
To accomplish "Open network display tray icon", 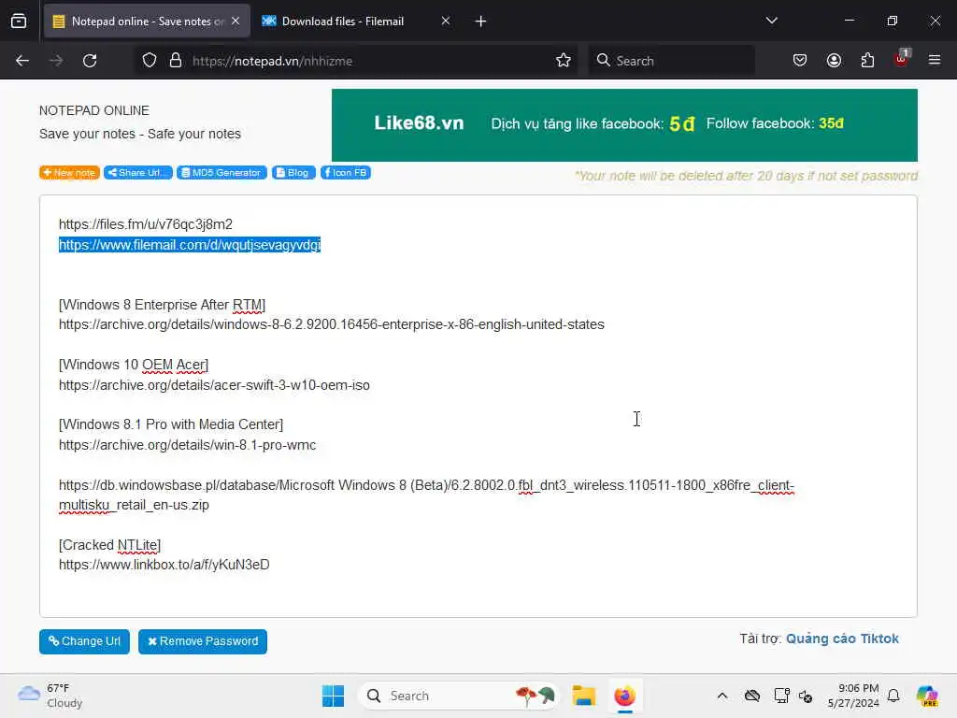I will pos(781,696).
